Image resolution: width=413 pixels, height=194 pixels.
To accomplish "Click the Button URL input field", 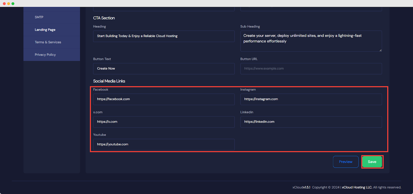I will point(311,69).
